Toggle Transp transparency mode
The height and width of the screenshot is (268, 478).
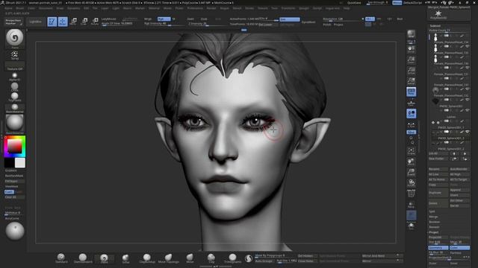(x=411, y=205)
